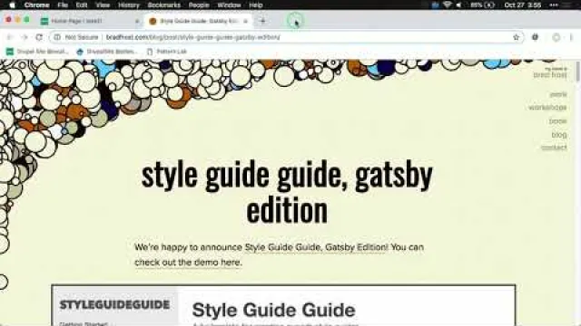Open the People menu

[199, 5]
